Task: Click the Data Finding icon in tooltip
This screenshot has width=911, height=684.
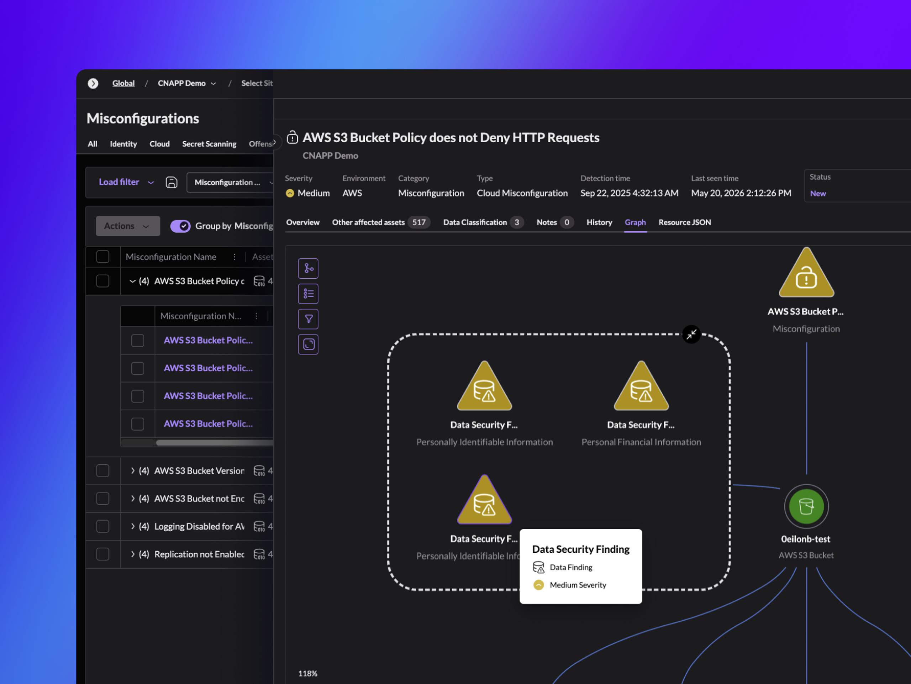Action: coord(538,568)
